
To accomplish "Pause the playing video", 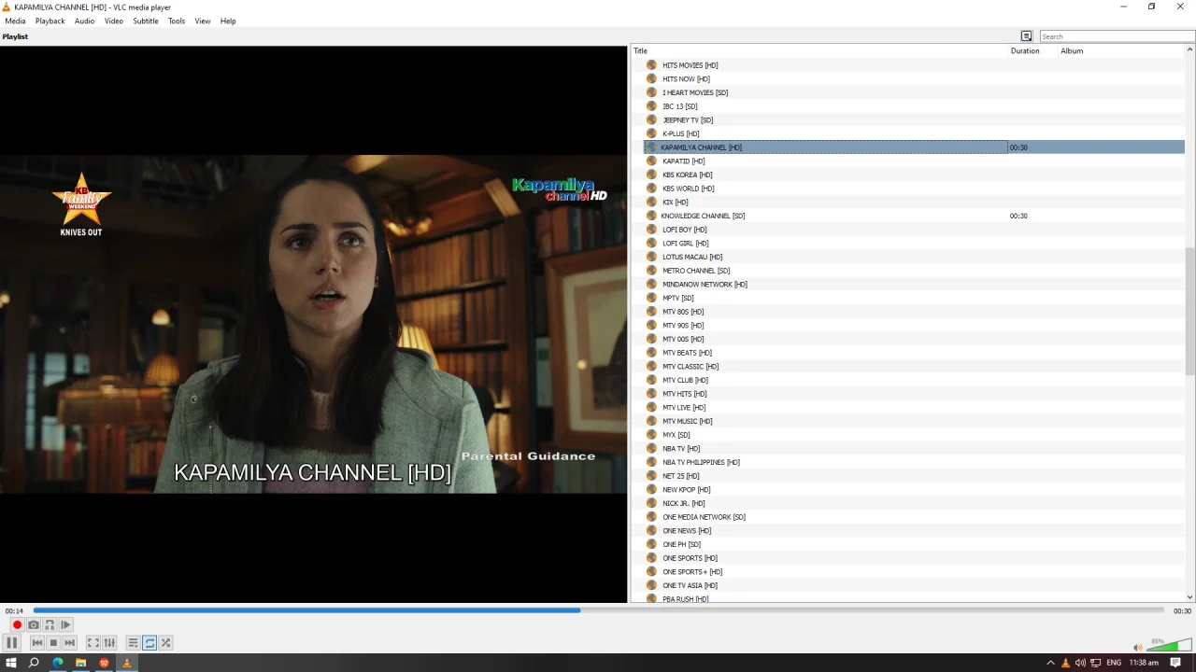I will (x=12, y=642).
